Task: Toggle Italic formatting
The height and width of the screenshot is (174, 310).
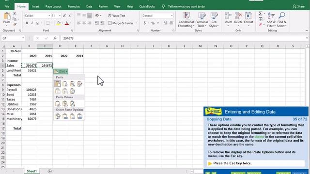Action: (32, 23)
